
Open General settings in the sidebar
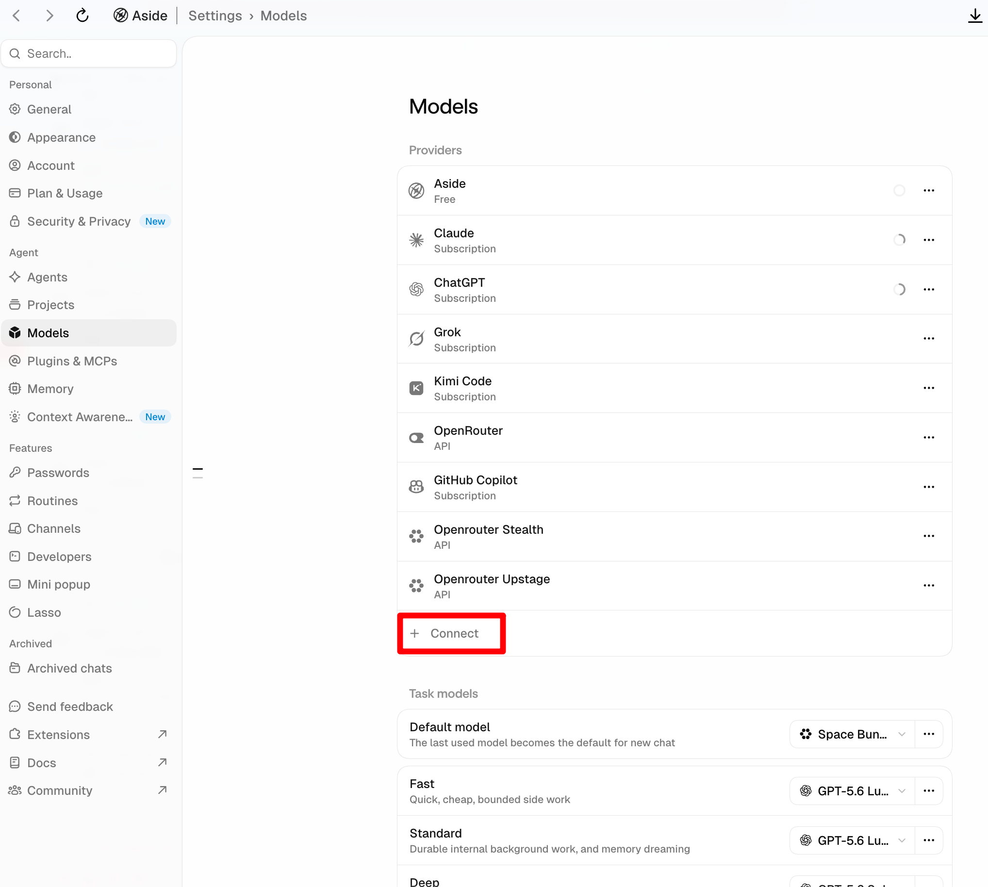point(89,110)
